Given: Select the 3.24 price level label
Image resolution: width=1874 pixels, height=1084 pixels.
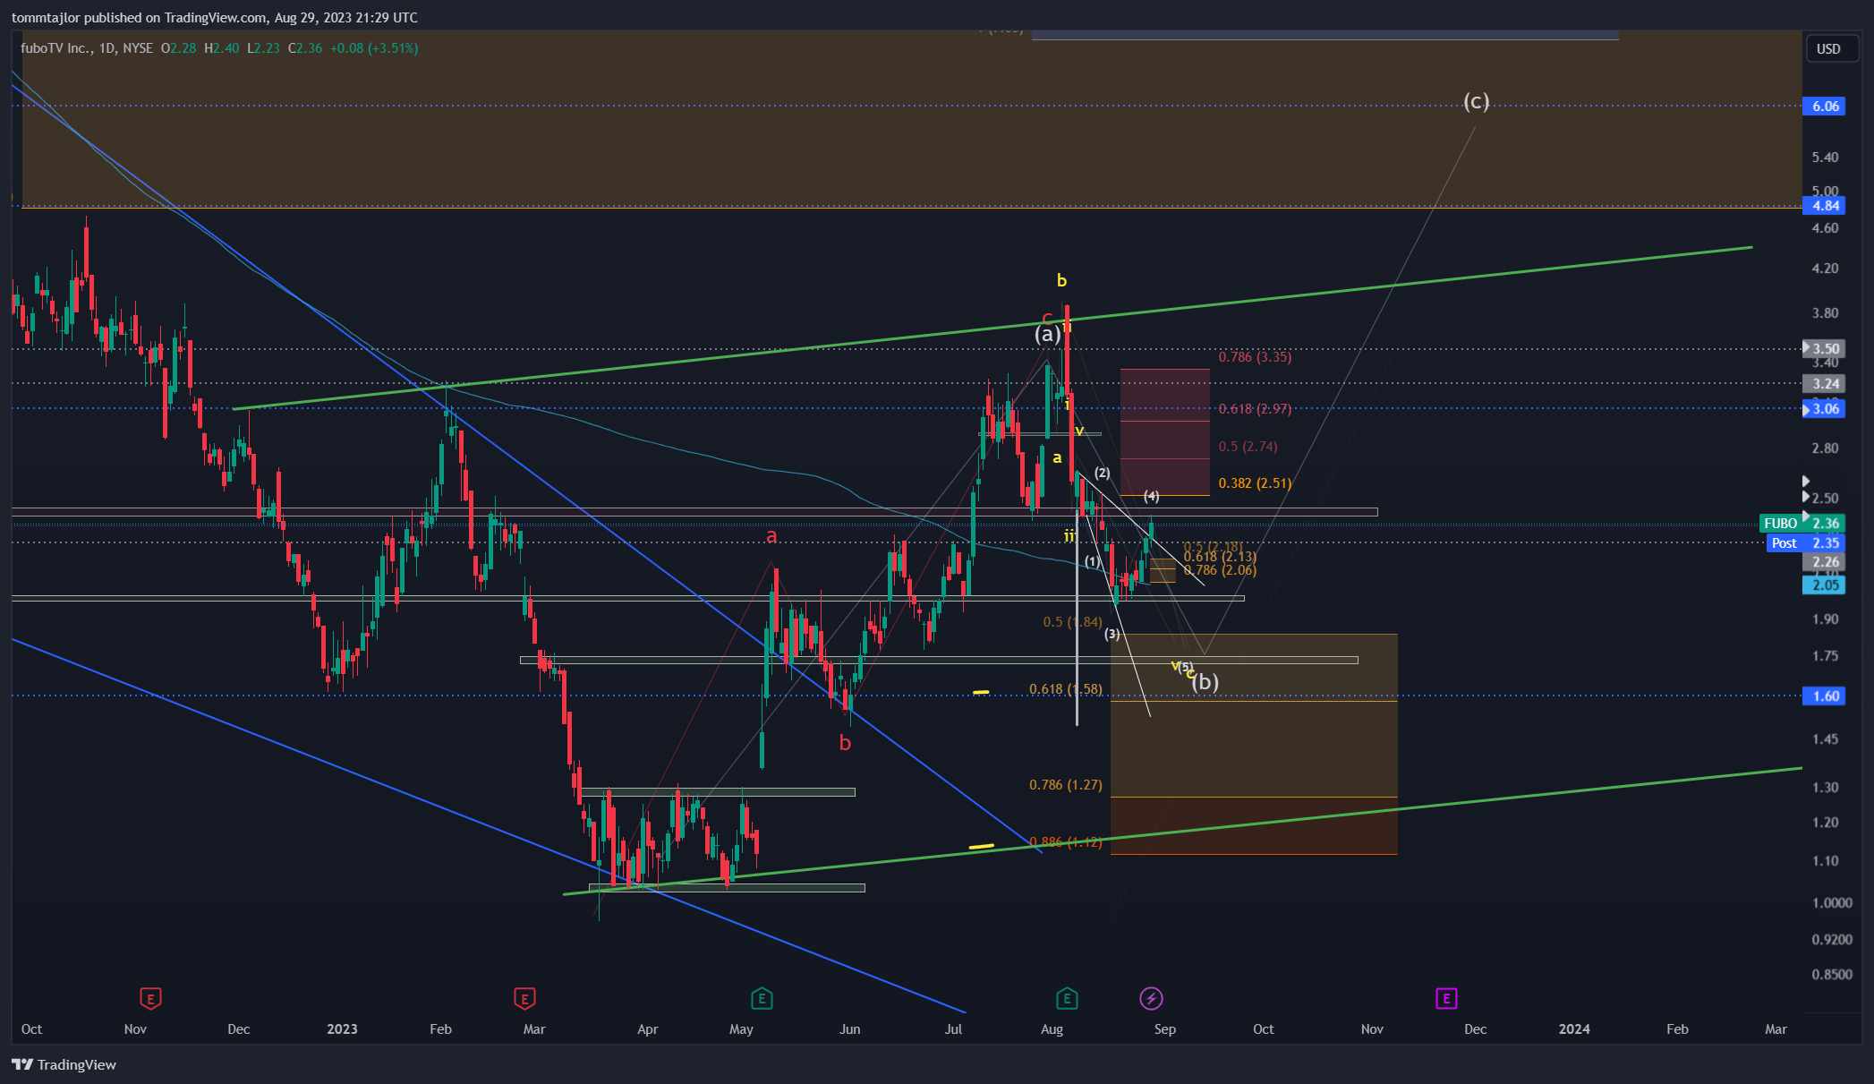Looking at the screenshot, I should coord(1825,384).
